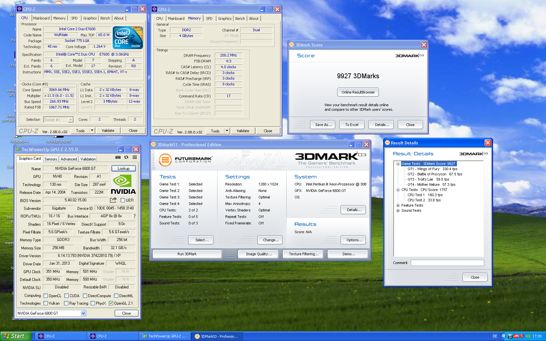Toggle the DirectML checkbox
Image resolution: width=546 pixels, height=341 pixels.
coord(116,296)
